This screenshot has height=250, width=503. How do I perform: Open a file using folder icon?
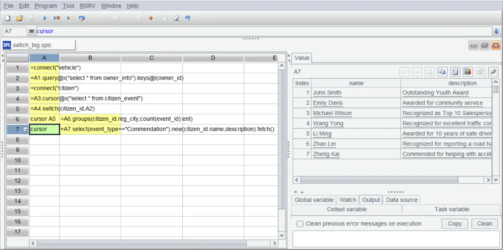point(19,18)
